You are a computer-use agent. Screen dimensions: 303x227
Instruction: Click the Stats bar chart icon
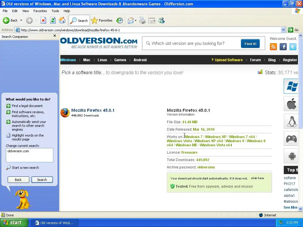coord(260,72)
